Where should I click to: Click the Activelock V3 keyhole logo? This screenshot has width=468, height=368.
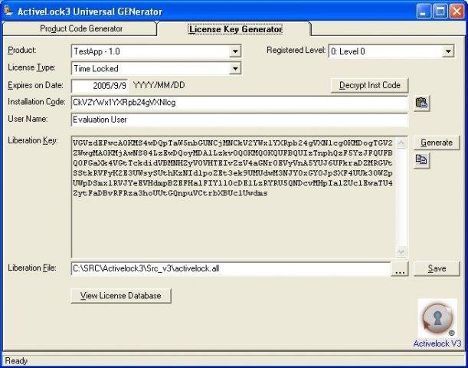(x=437, y=318)
